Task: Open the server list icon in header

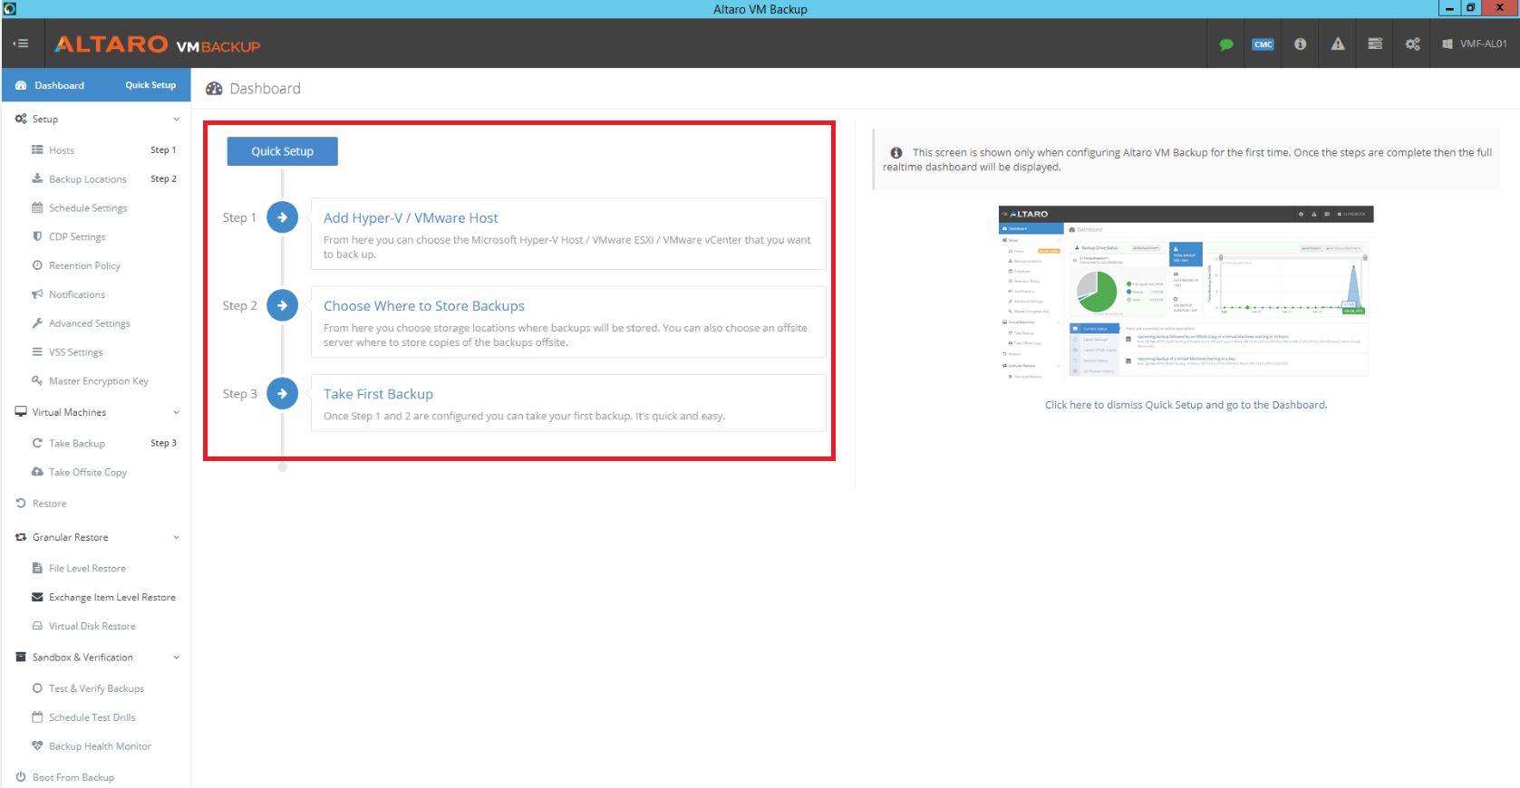Action: [x=1374, y=44]
